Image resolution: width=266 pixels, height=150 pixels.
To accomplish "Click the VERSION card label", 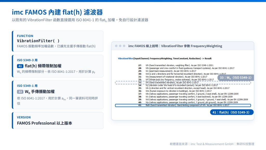I will (x=24, y=117).
